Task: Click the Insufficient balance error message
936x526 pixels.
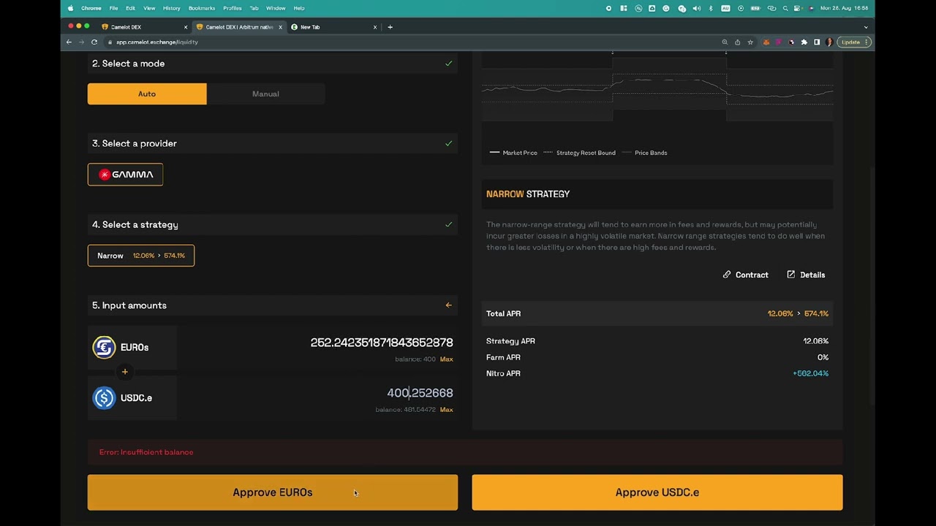Action: coord(146,452)
